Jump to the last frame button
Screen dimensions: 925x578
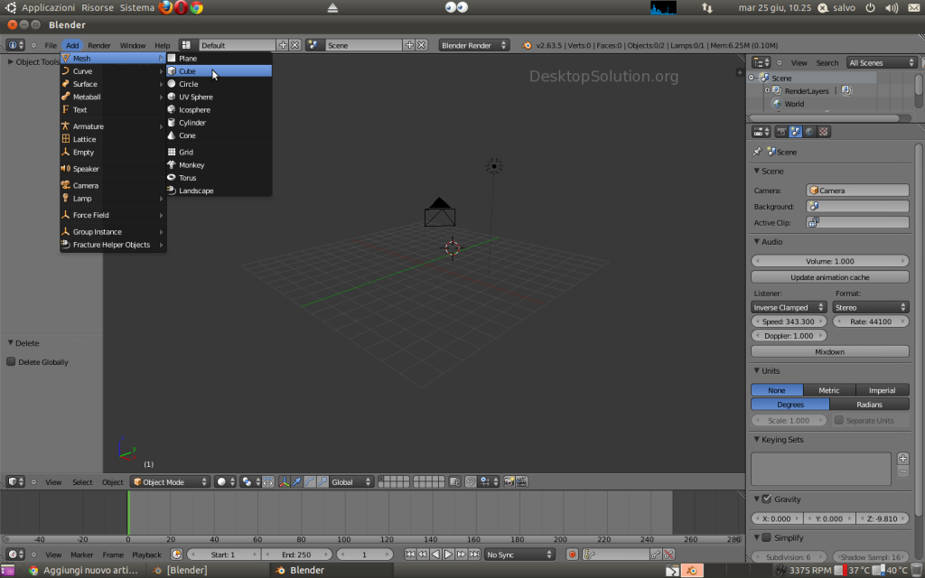pyautogui.click(x=475, y=555)
